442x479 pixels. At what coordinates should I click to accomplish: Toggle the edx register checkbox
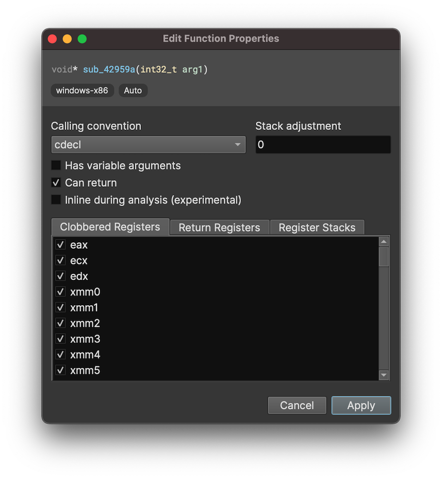click(x=60, y=276)
